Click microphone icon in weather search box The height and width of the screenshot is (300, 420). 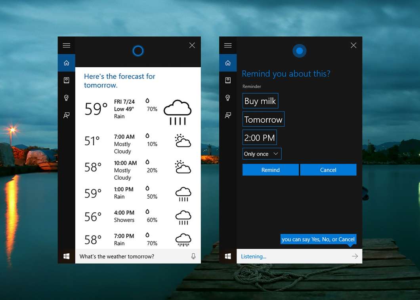tap(193, 256)
